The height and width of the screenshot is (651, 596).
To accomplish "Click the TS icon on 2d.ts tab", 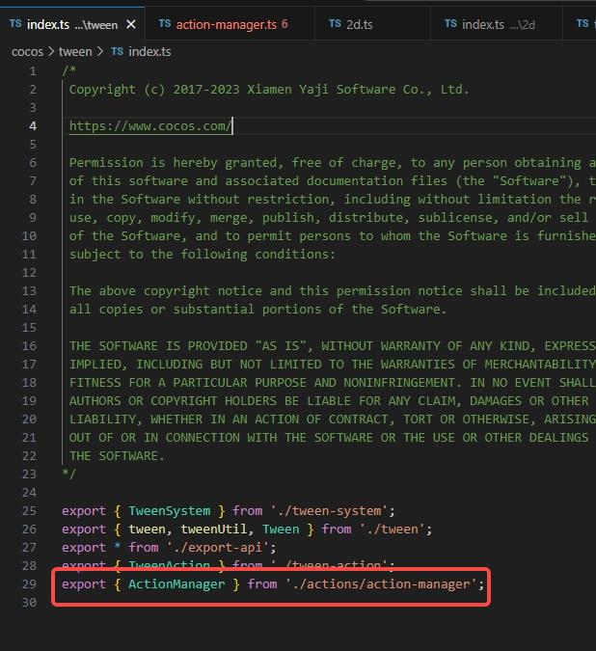I will click(x=335, y=24).
